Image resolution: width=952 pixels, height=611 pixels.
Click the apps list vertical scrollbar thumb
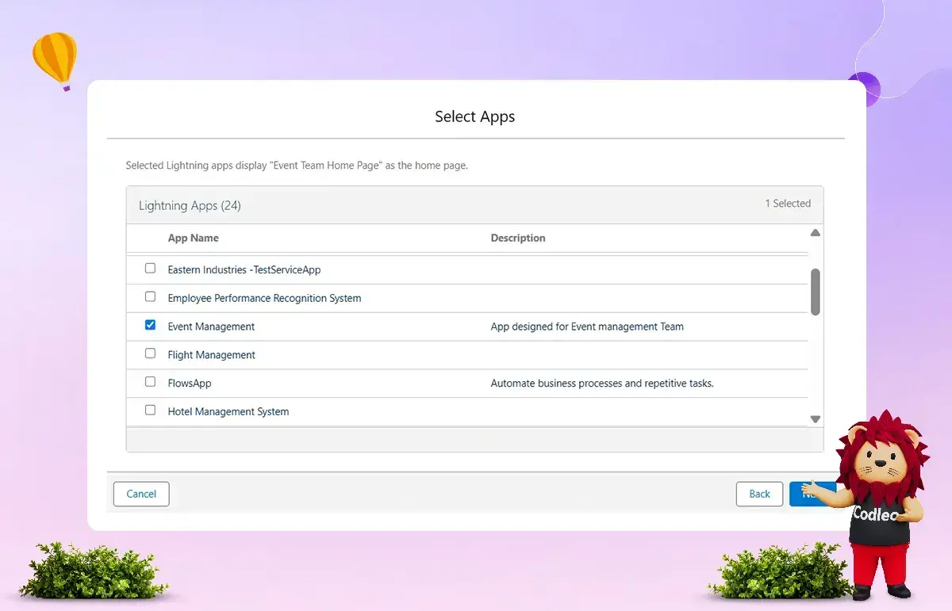pos(815,292)
